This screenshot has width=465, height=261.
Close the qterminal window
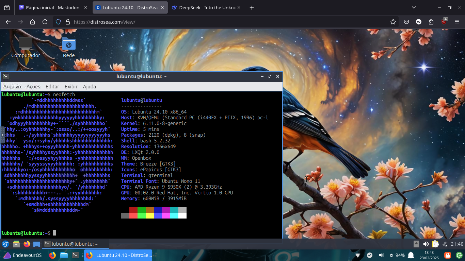(x=278, y=76)
